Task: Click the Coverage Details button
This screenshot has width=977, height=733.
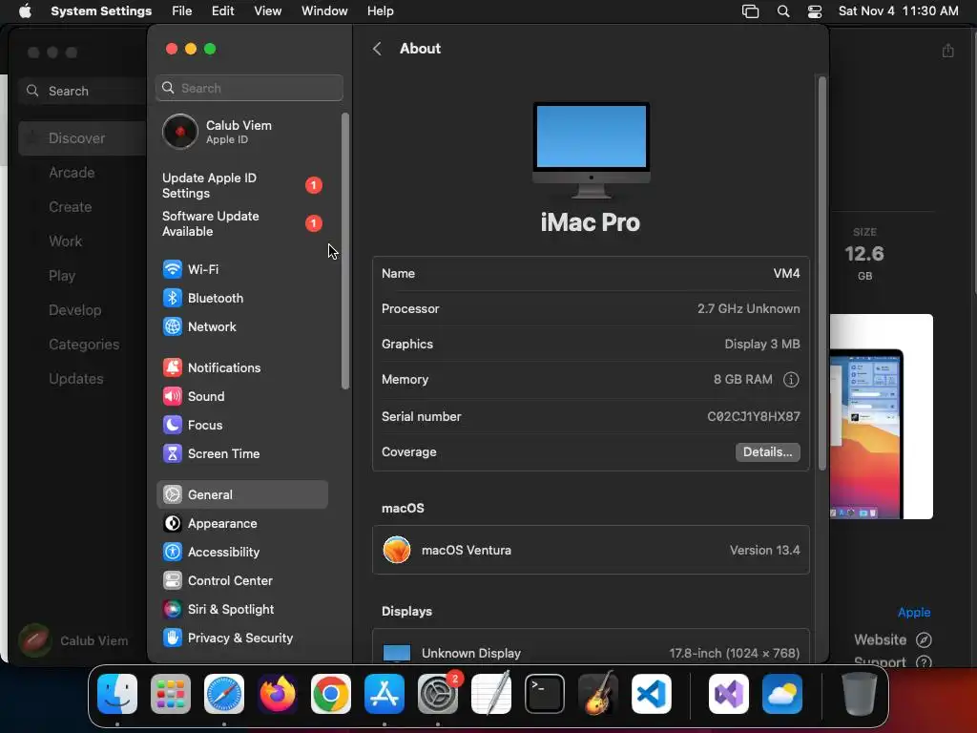Action: click(768, 451)
